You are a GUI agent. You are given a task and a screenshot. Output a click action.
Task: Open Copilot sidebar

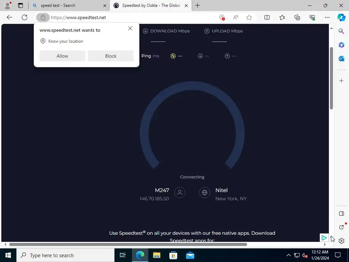click(x=341, y=17)
